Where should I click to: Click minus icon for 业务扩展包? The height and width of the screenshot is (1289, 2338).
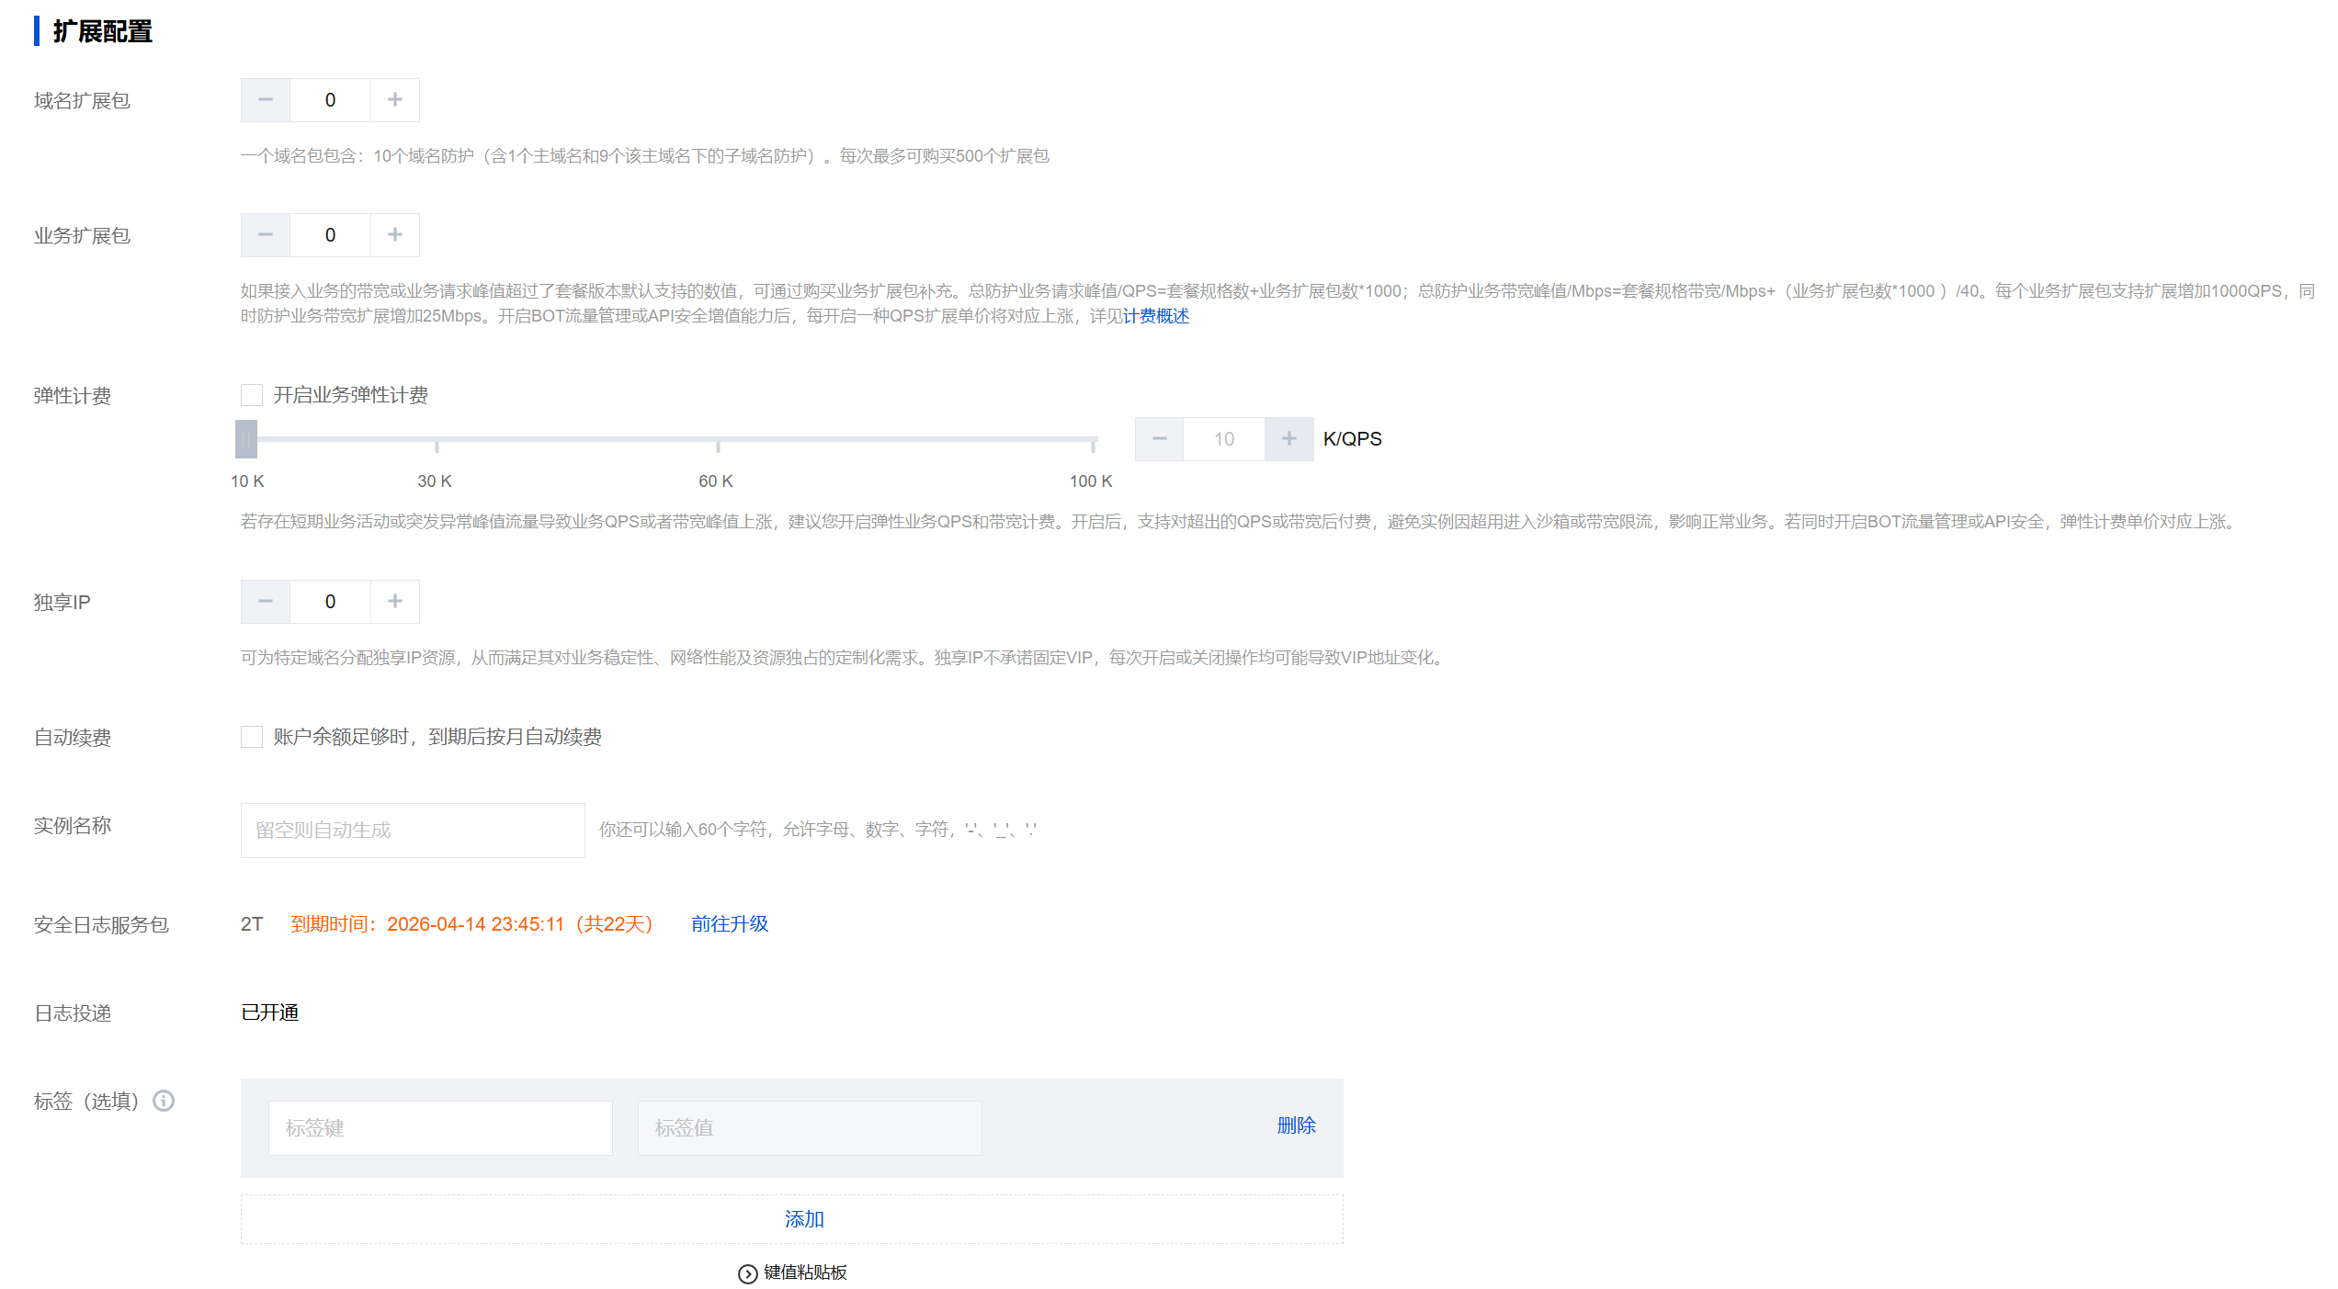(266, 235)
